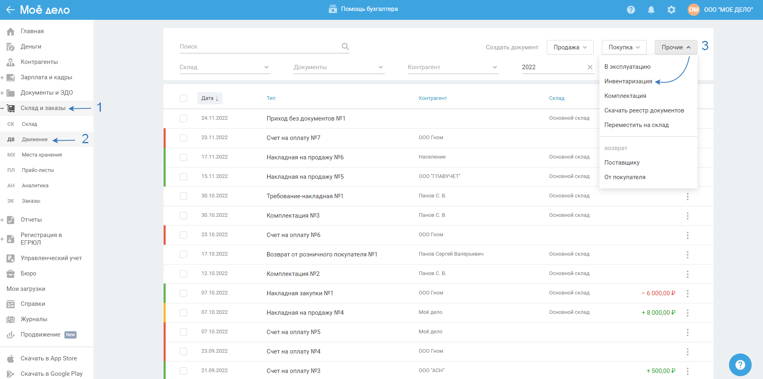Select checkbox for Накладная на продажу №6
Viewport: 763px width, 379px height.
coord(183,157)
